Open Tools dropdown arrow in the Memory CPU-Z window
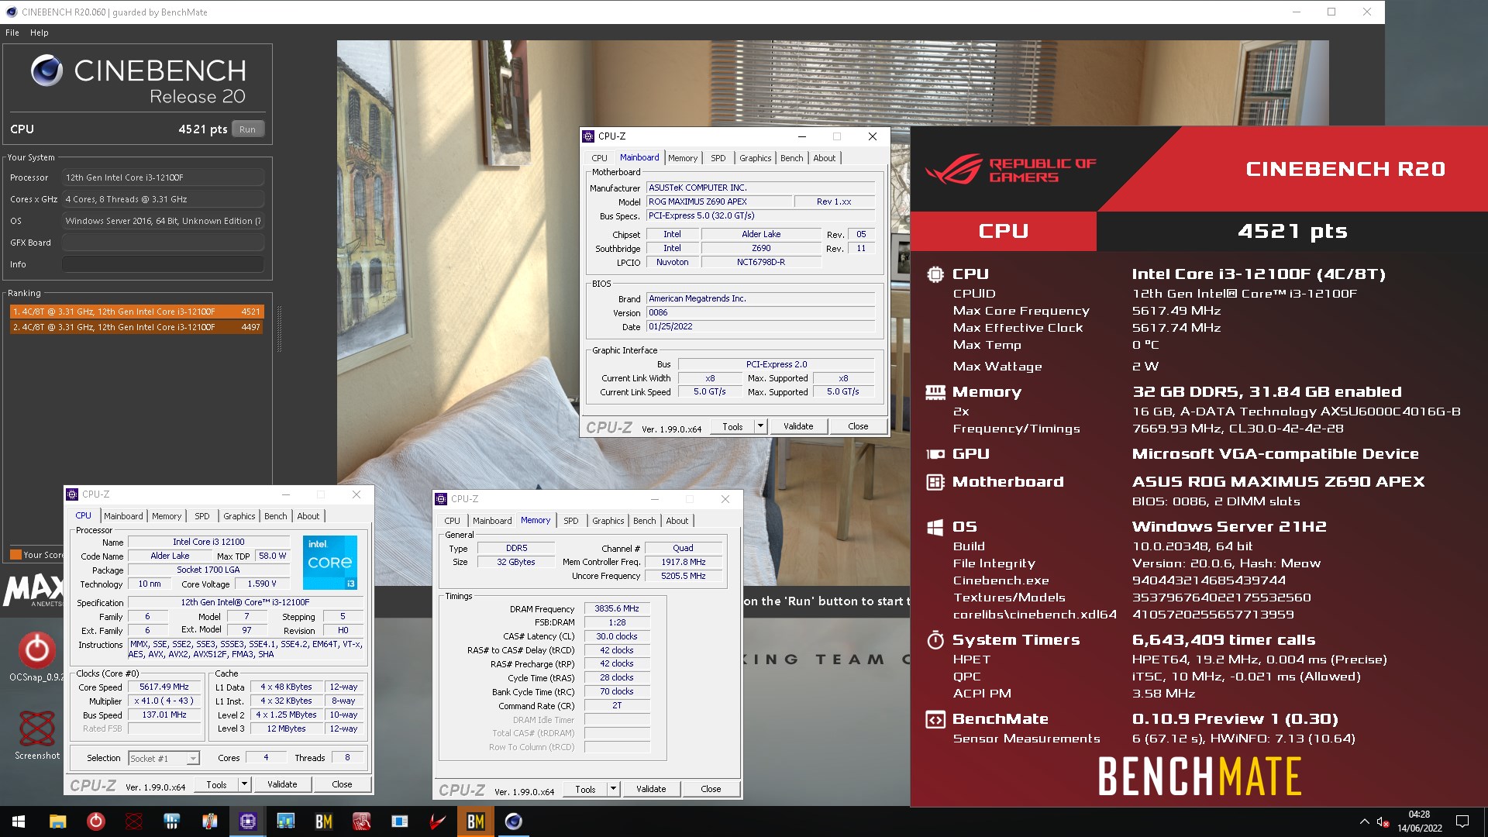This screenshot has height=837, width=1488. click(613, 789)
